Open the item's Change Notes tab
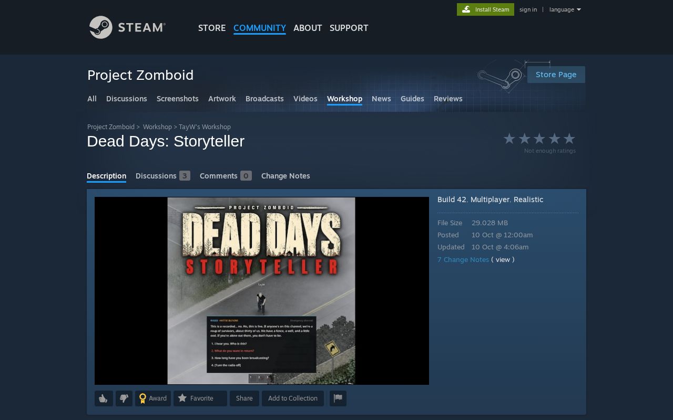Image resolution: width=673 pixels, height=420 pixels. [x=285, y=176]
